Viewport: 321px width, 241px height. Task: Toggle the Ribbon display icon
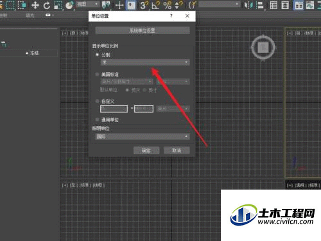tap(299, 5)
